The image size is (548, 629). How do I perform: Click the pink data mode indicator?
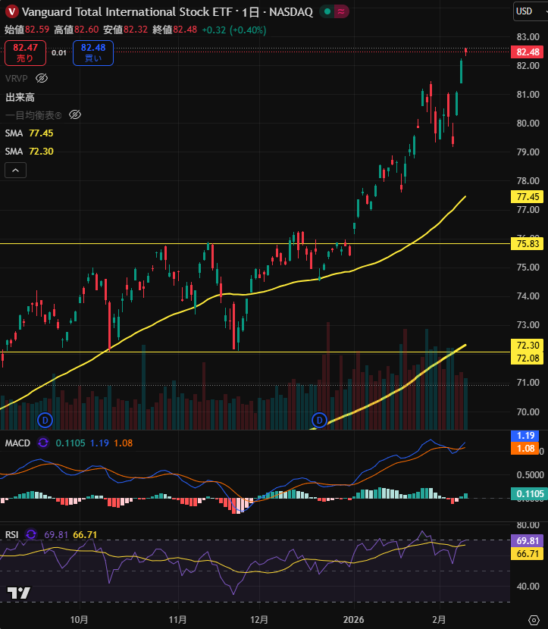click(x=342, y=11)
